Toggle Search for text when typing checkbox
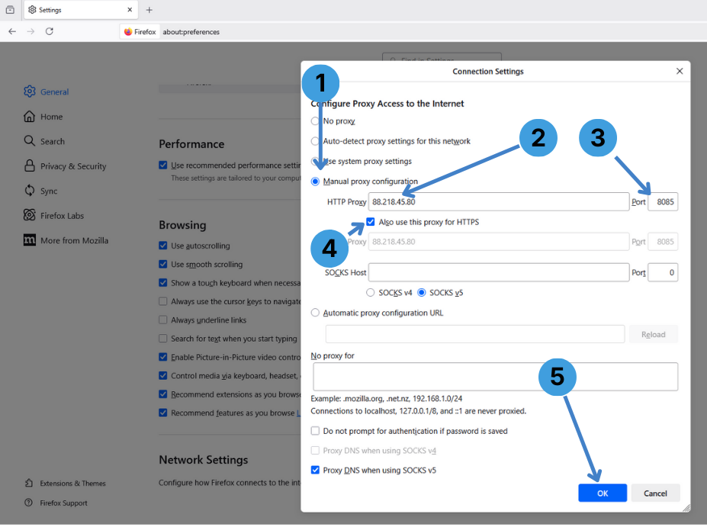Viewport: 707px width, 527px height. coord(162,338)
